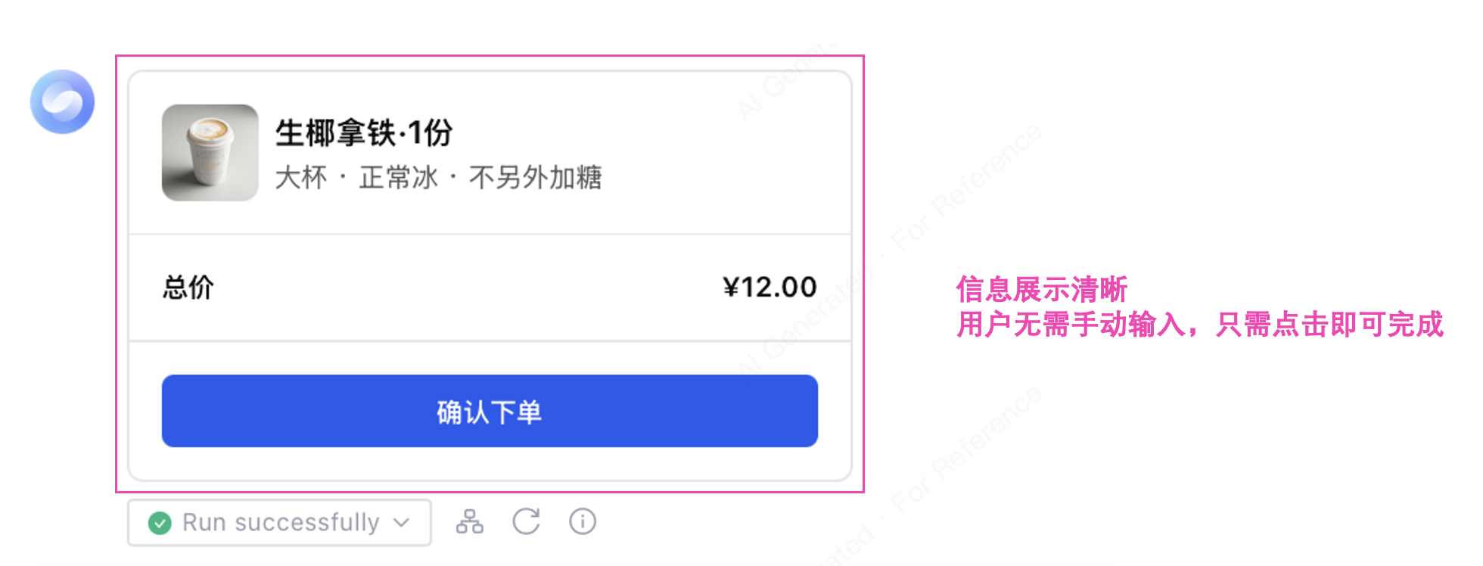Click the 不另外加糖 sugar option text

pyautogui.click(x=535, y=178)
